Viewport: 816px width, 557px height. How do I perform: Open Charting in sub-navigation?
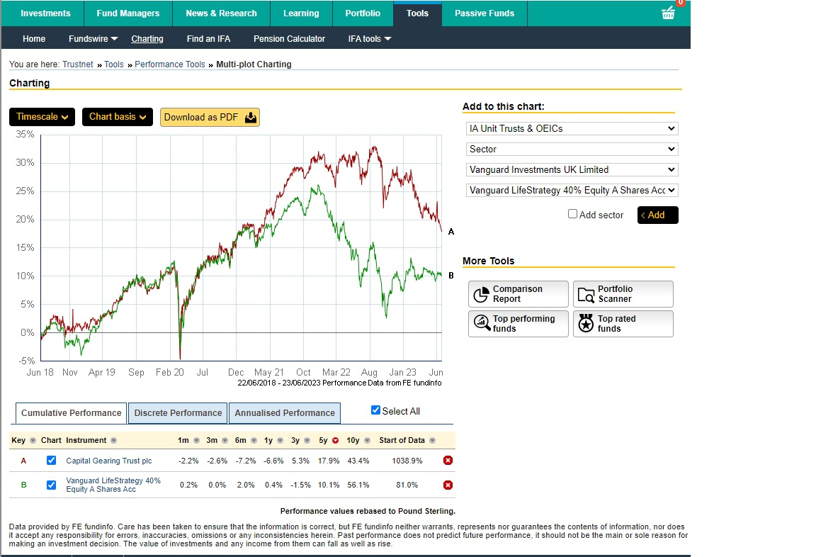click(147, 38)
